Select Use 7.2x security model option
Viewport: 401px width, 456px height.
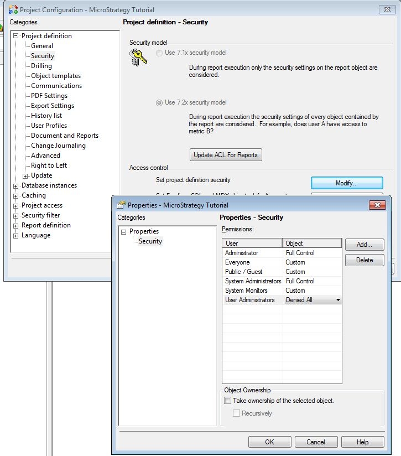pyautogui.click(x=159, y=103)
